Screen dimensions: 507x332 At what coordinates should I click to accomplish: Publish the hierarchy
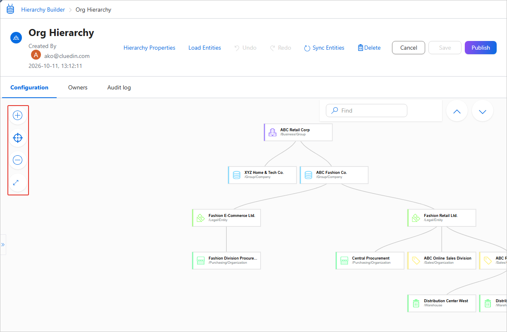pos(481,48)
